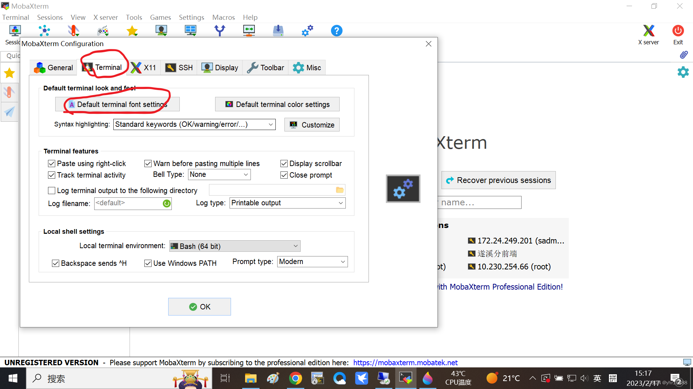Enable Log terminal output to directory

point(52,191)
